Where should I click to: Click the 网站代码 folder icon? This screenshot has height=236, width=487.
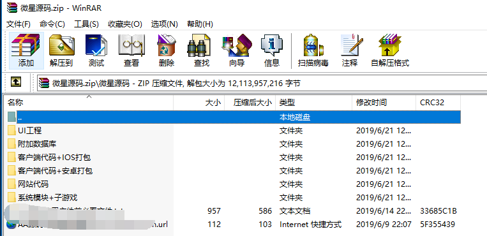pos(11,184)
